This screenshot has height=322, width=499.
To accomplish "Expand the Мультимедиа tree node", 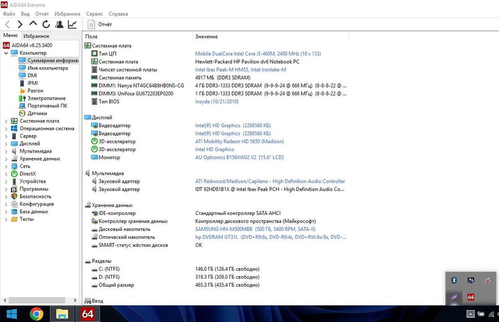I will 6,152.
